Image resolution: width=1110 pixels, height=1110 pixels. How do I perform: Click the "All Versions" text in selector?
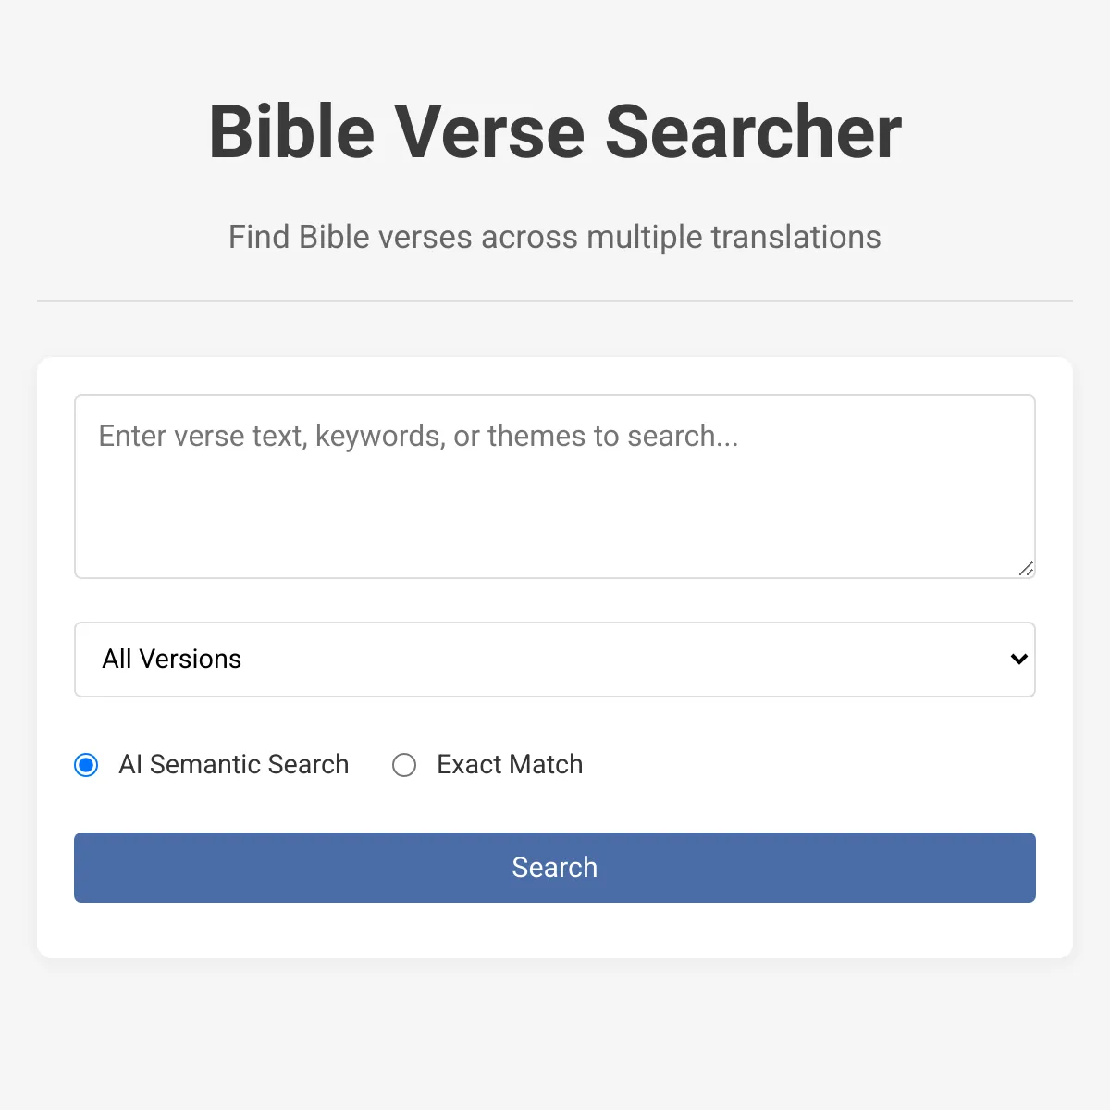click(x=172, y=660)
